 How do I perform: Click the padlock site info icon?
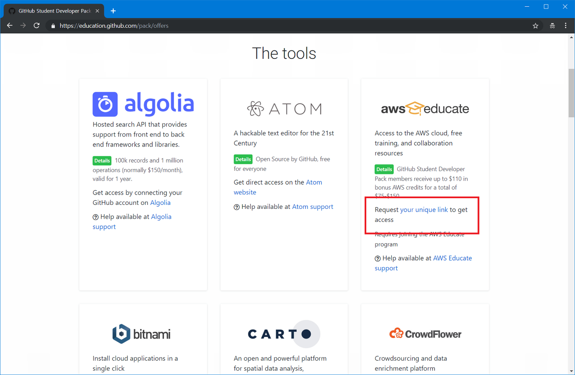pyautogui.click(x=53, y=26)
